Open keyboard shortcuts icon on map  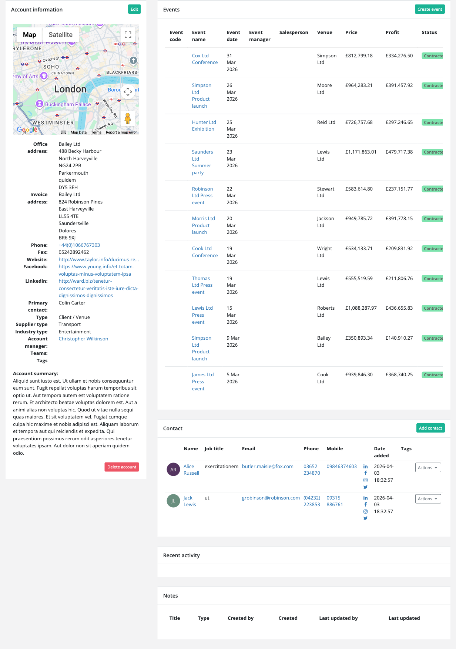click(64, 132)
